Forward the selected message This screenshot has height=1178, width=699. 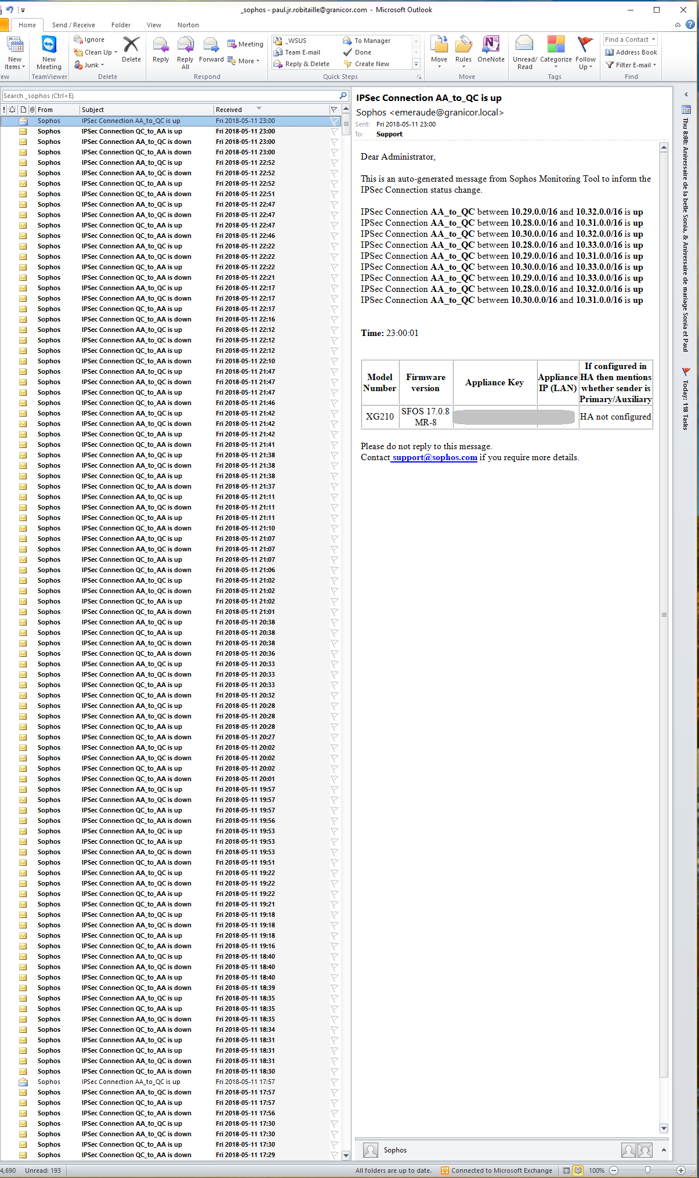[x=211, y=49]
